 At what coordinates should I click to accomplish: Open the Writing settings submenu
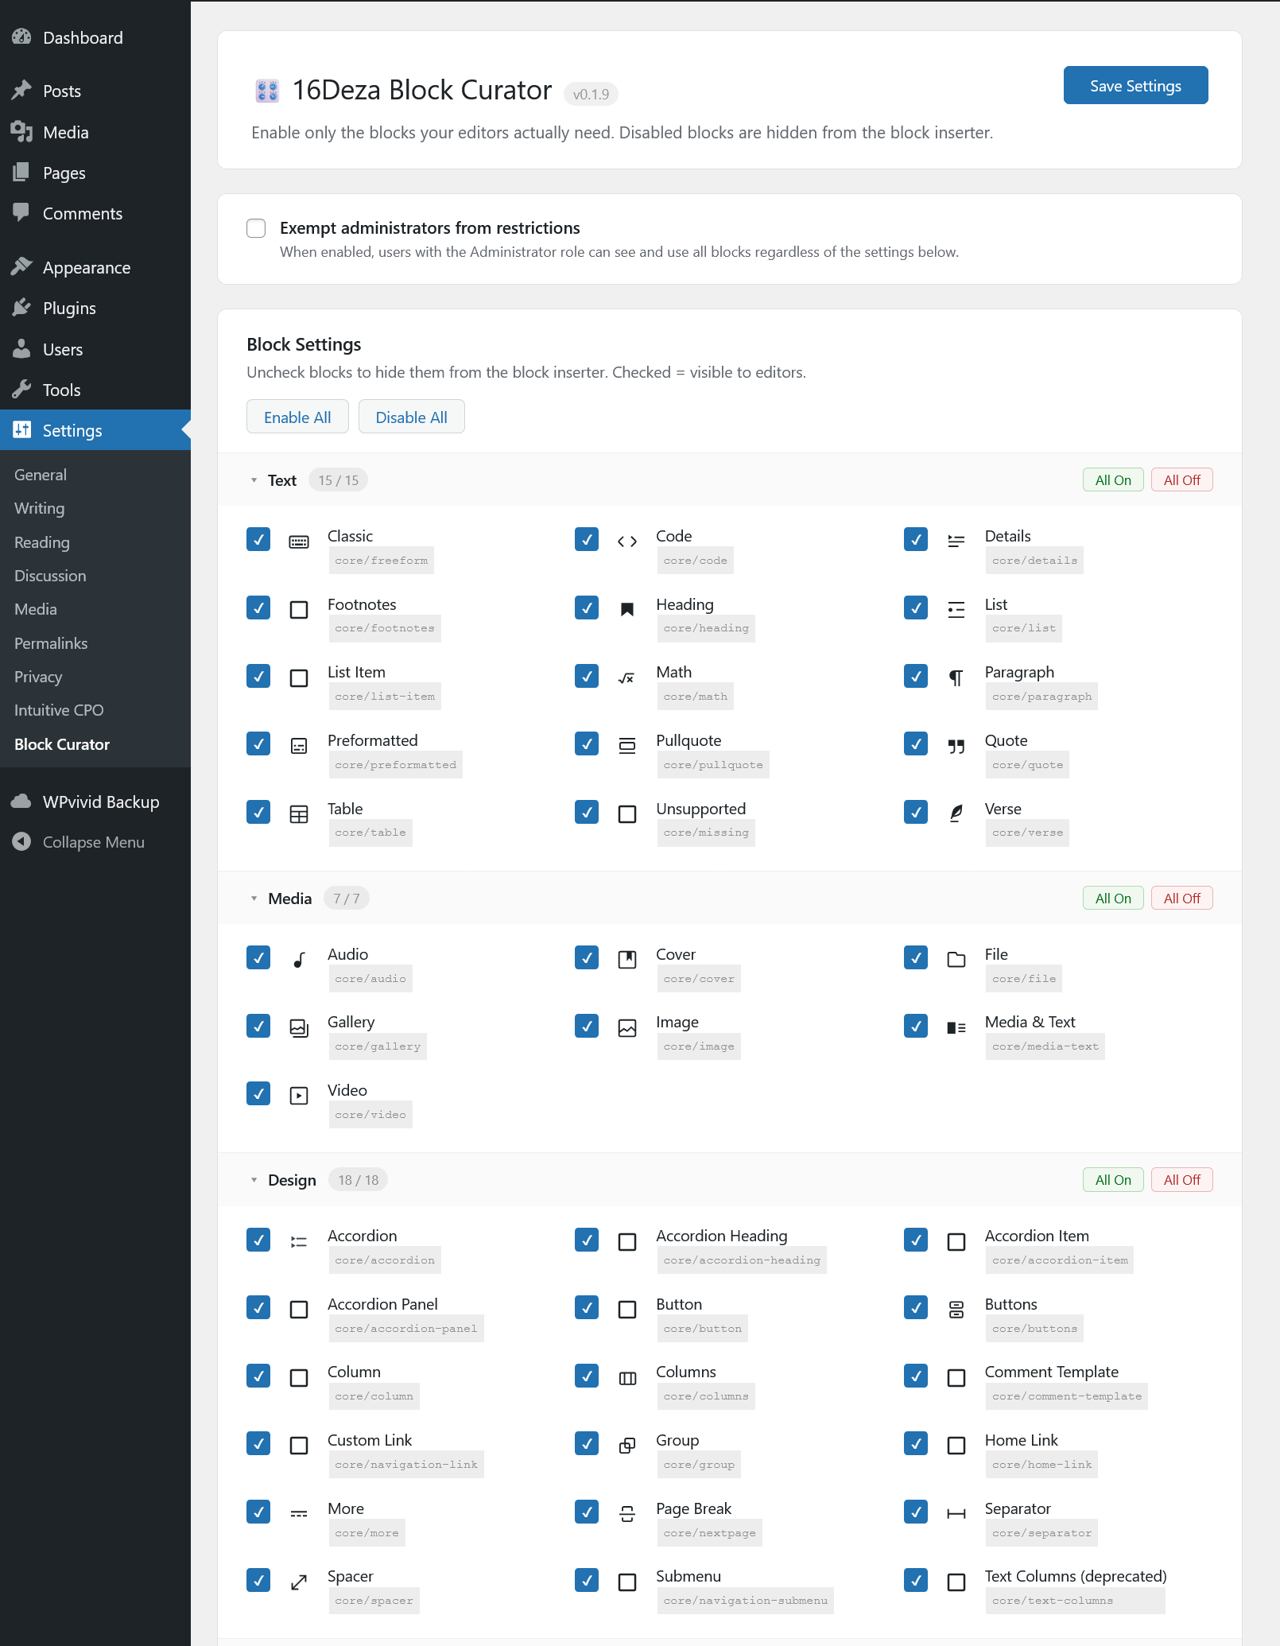[40, 508]
